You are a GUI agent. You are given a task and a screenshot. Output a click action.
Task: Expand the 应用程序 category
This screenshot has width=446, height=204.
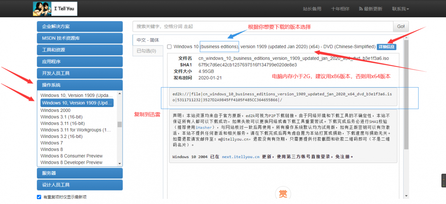[80, 62]
